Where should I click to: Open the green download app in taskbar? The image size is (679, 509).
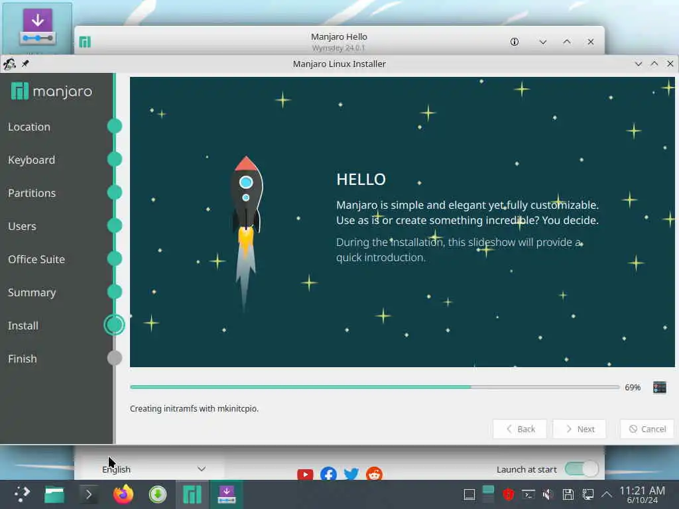(158, 494)
